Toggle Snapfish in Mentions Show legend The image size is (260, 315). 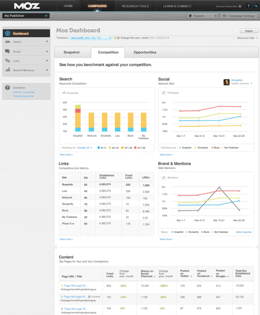[177, 232]
